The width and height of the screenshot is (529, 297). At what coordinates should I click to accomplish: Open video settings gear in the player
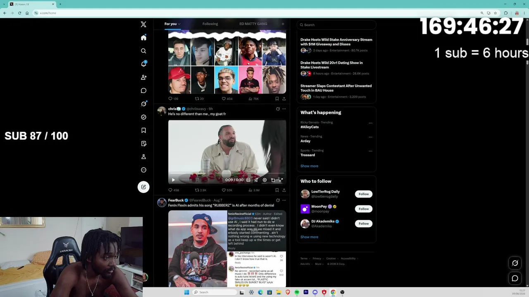pos(264,180)
